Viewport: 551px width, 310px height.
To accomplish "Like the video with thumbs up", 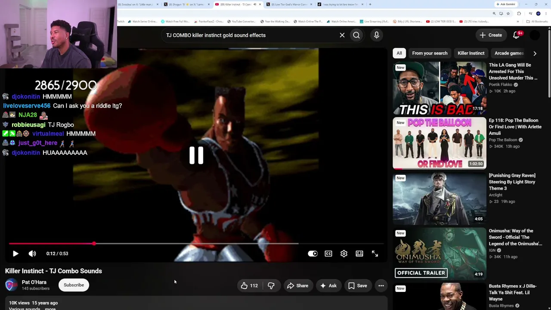I will (x=249, y=285).
